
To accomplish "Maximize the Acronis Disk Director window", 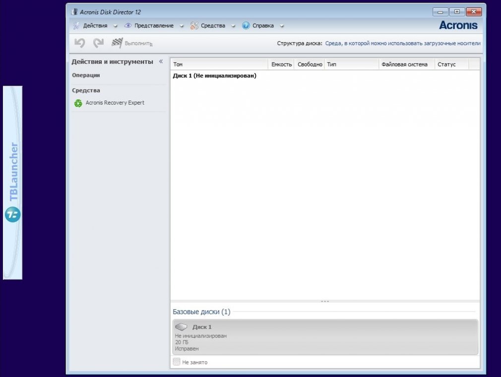I will tap(457, 12).
